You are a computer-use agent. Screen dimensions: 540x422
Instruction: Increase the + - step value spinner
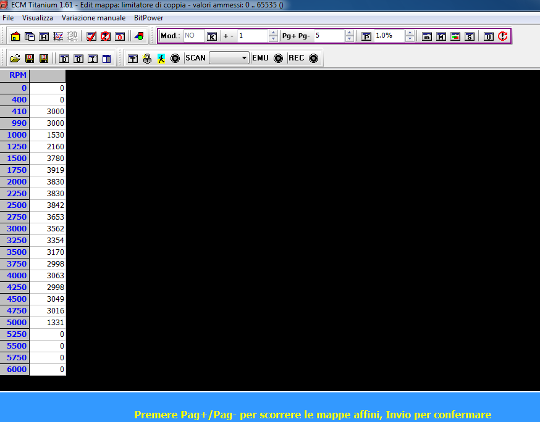pyautogui.click(x=273, y=33)
